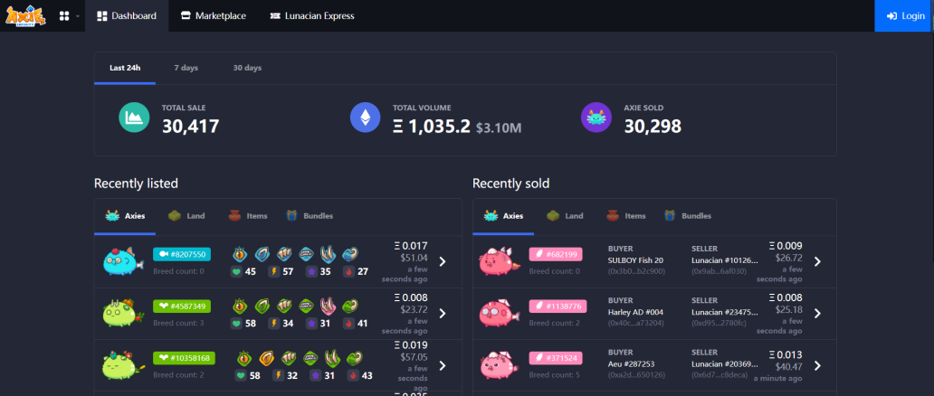Select Items tab under Recently listed

[x=247, y=216]
